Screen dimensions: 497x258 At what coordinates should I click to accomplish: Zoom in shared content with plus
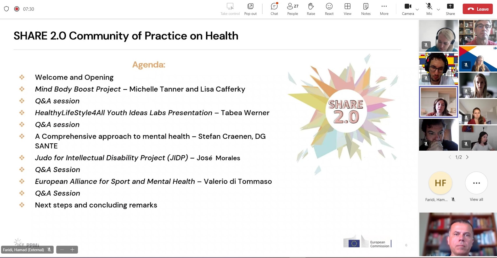click(x=72, y=250)
